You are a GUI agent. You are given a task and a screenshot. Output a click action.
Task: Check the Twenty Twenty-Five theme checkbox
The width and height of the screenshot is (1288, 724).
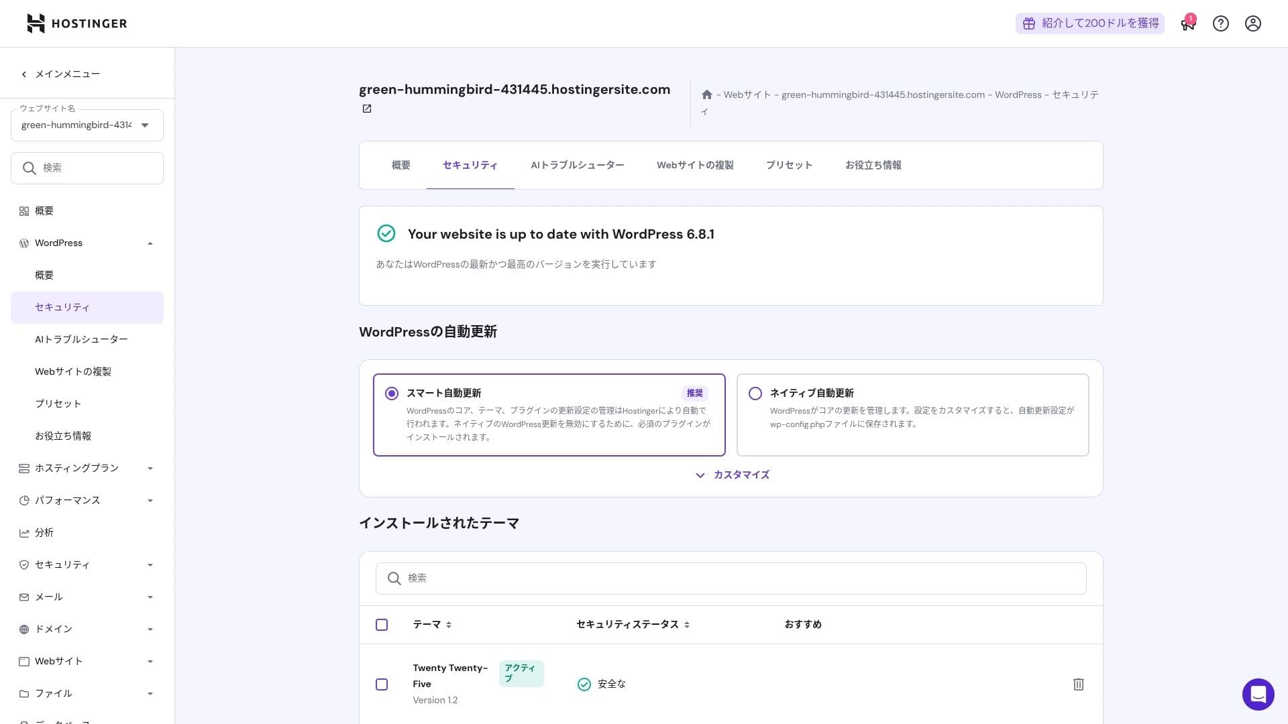click(382, 684)
